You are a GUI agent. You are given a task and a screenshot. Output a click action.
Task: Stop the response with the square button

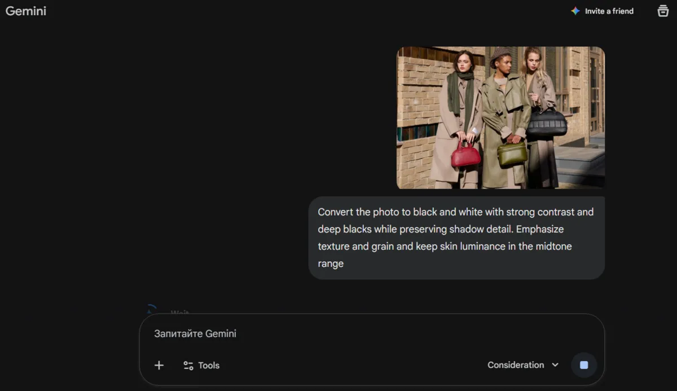tap(584, 365)
